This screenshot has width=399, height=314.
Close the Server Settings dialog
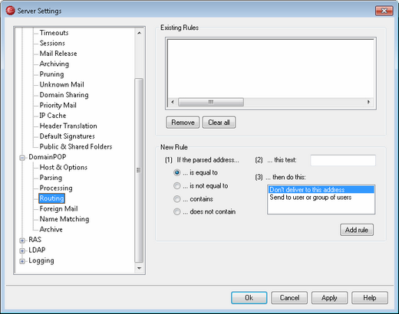[384, 11]
